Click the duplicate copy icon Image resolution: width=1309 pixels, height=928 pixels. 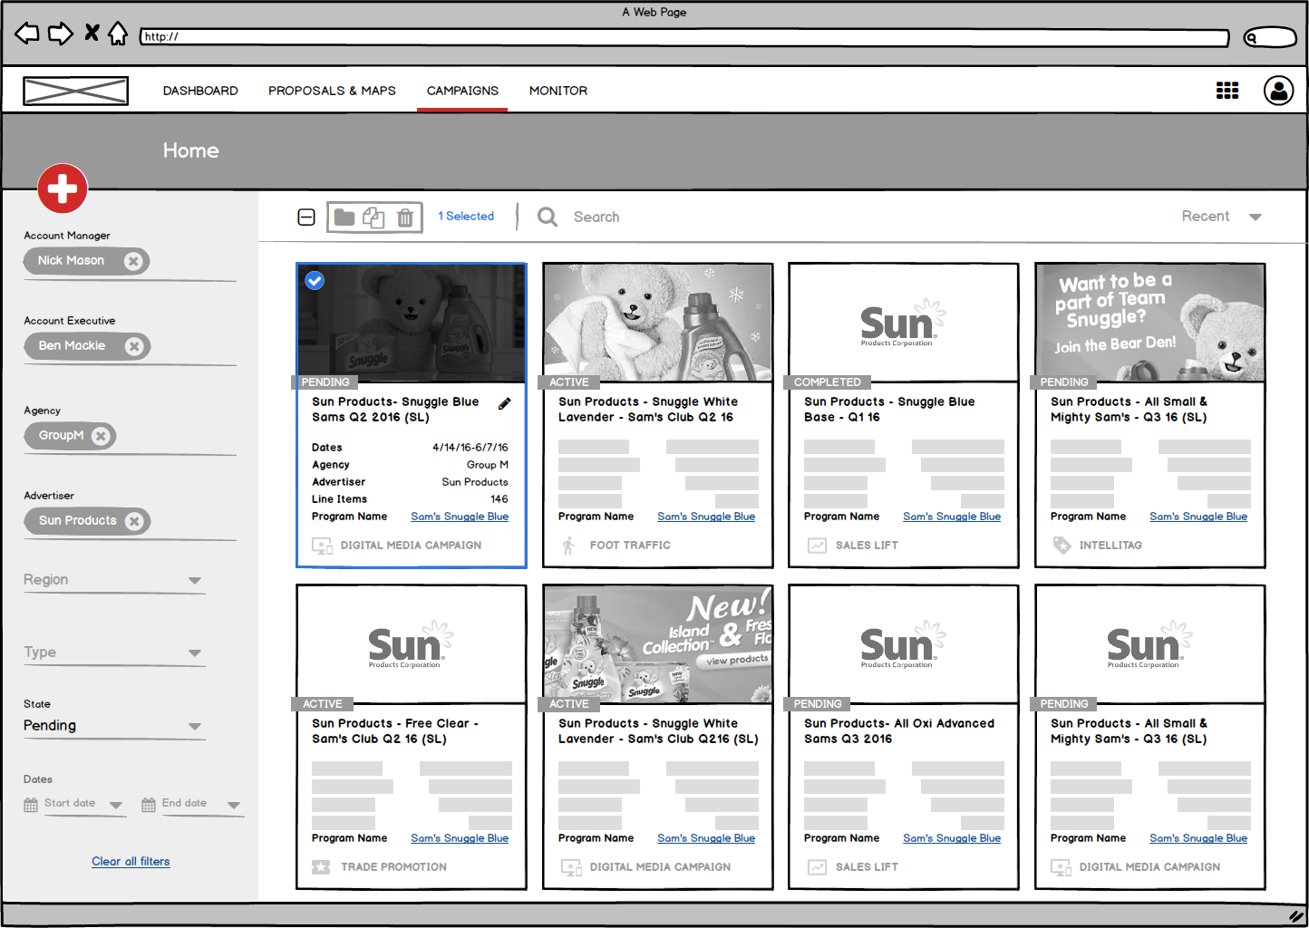tap(373, 217)
